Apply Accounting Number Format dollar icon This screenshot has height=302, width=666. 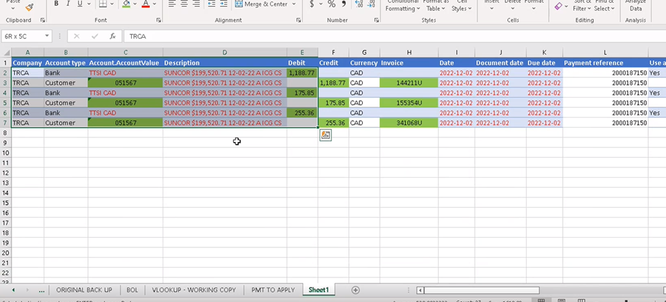[x=311, y=4]
